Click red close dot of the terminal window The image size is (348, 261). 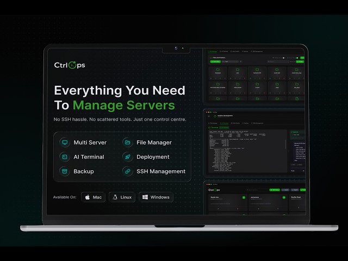(207, 113)
